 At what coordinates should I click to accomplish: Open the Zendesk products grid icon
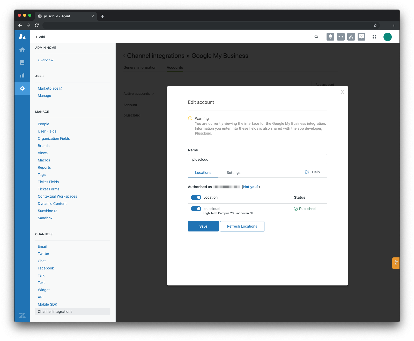tap(374, 37)
